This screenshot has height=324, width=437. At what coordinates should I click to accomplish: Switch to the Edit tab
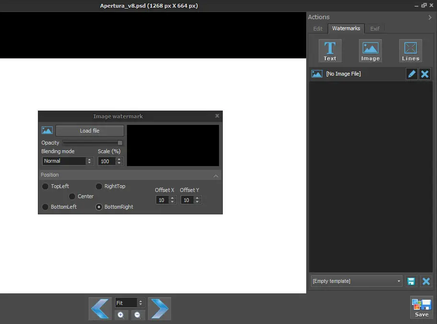[x=318, y=29]
